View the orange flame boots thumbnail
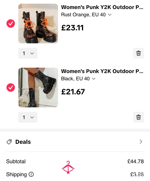150x181 pixels. [x=38, y=23]
